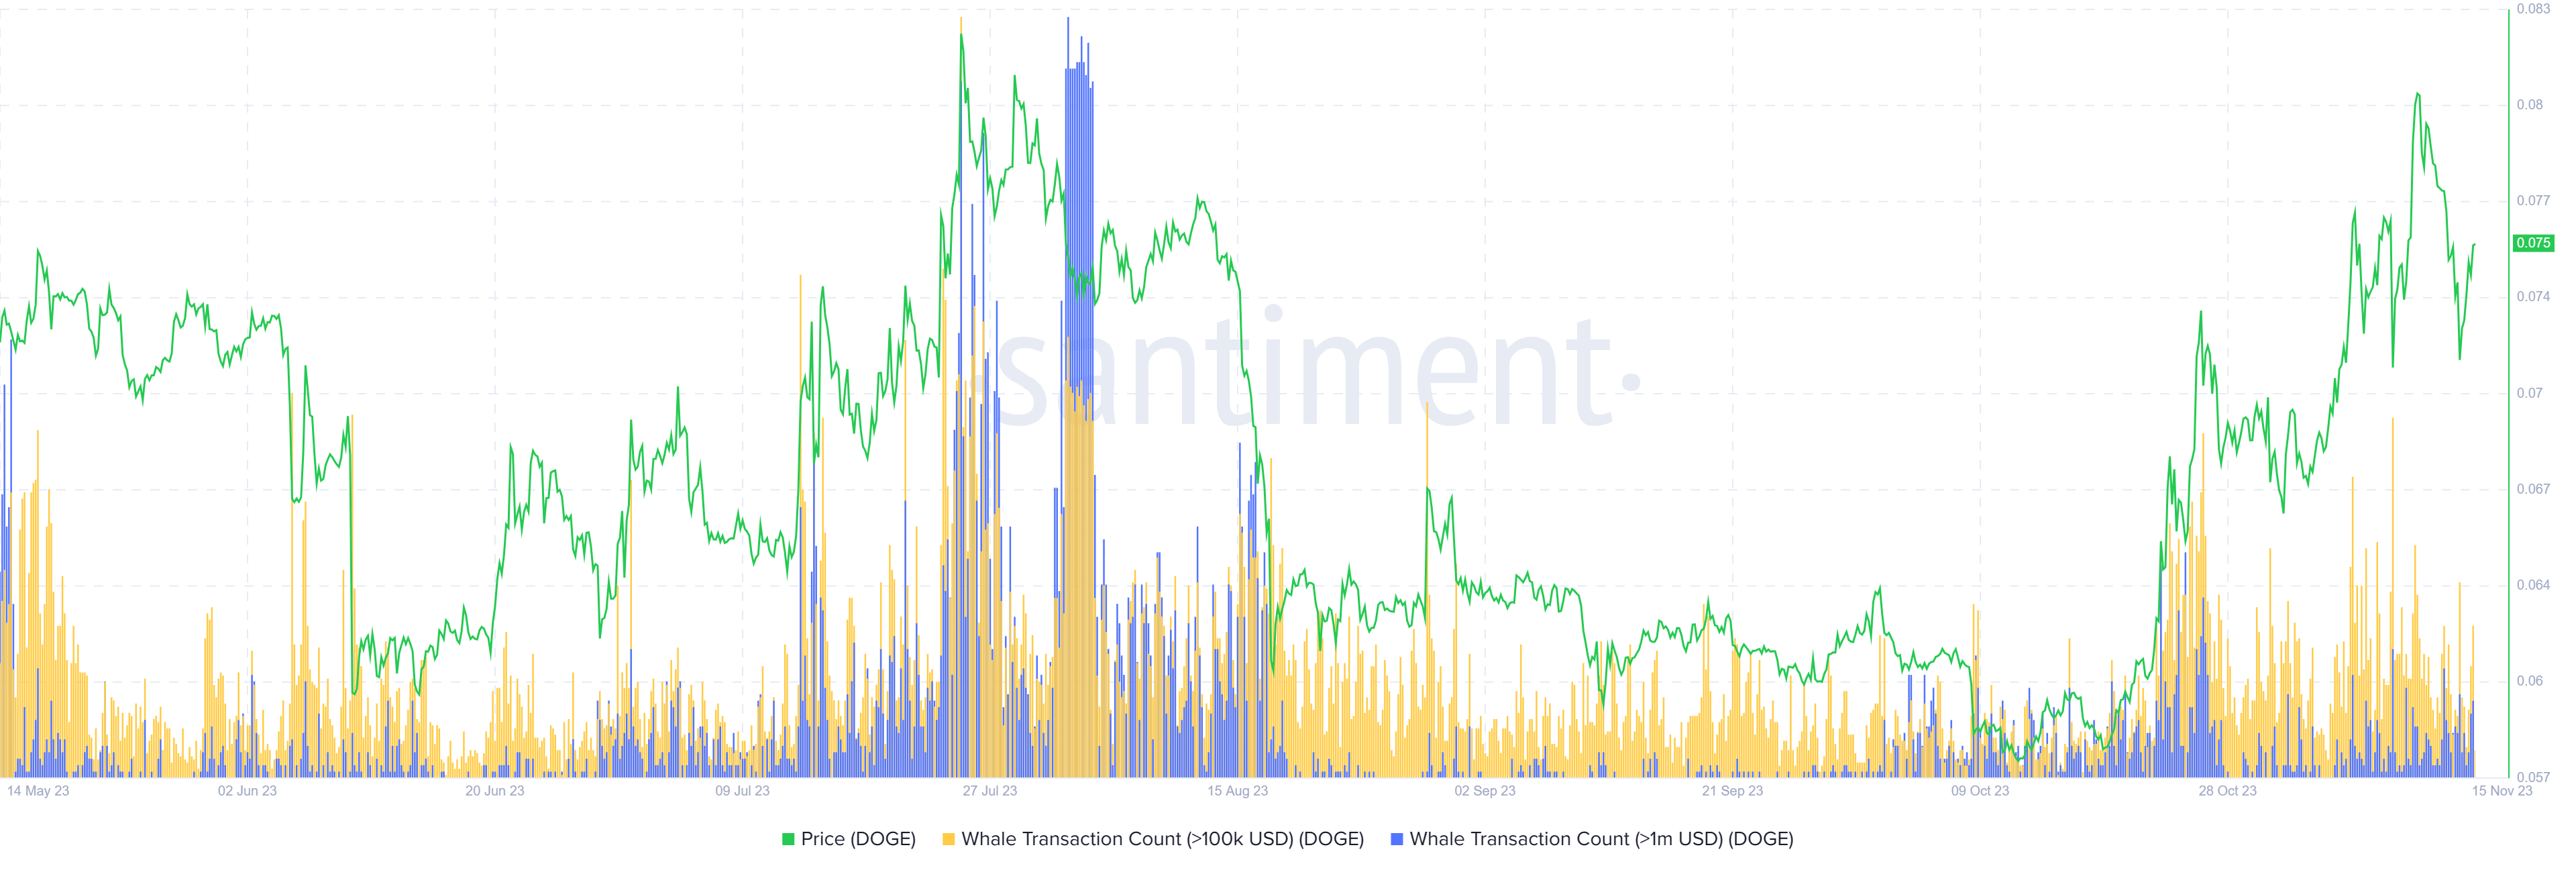Click the 0.064 price axis value
The image size is (2576, 872).
(x=2533, y=585)
